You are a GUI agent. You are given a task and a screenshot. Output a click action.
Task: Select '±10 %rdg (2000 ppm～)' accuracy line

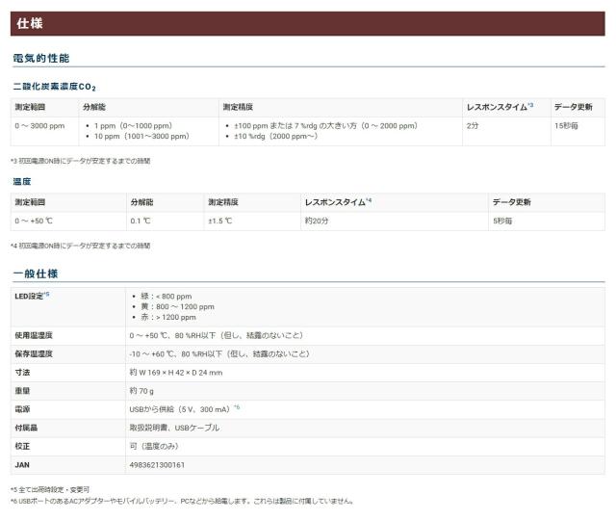(x=276, y=136)
